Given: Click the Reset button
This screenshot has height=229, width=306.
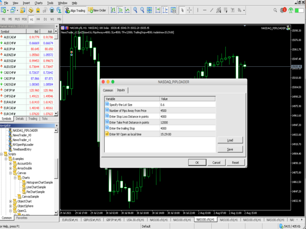Looking at the screenshot, I should pos(236,162).
